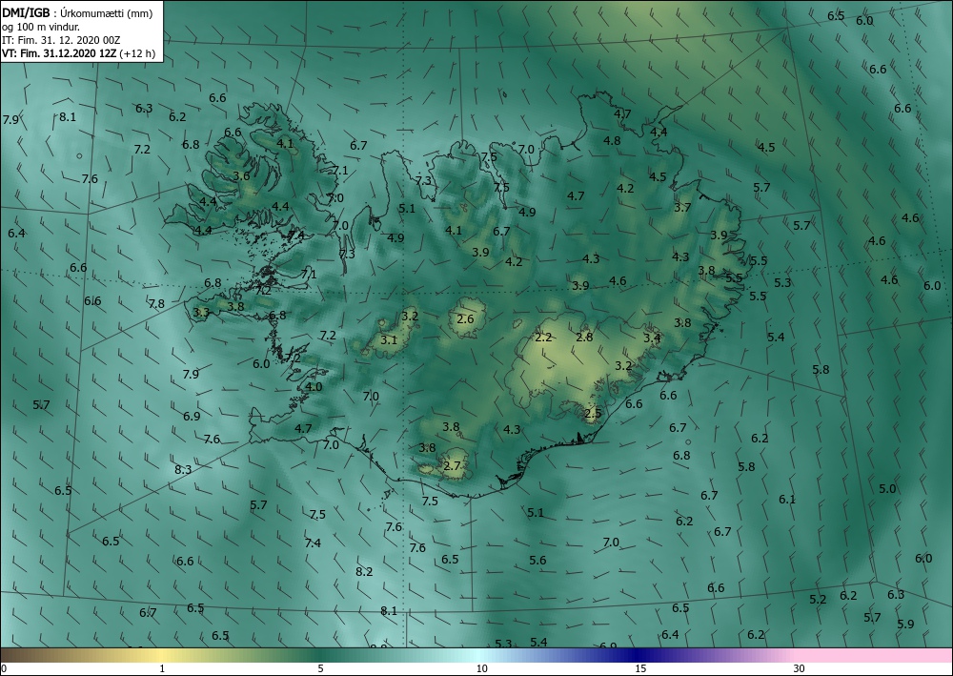Select the 'VT: Fim. 31.12.2020 12Z (+12 h)' line
The image size is (953, 676).
[78, 53]
